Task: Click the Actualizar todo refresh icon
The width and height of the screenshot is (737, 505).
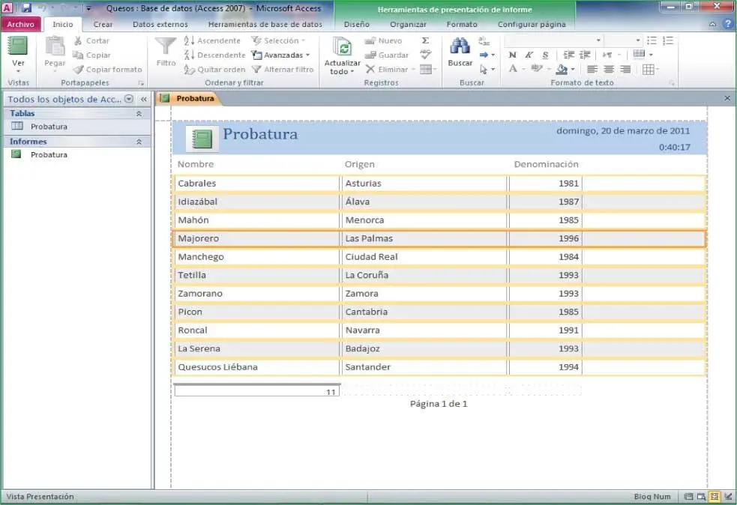Action: (x=342, y=48)
